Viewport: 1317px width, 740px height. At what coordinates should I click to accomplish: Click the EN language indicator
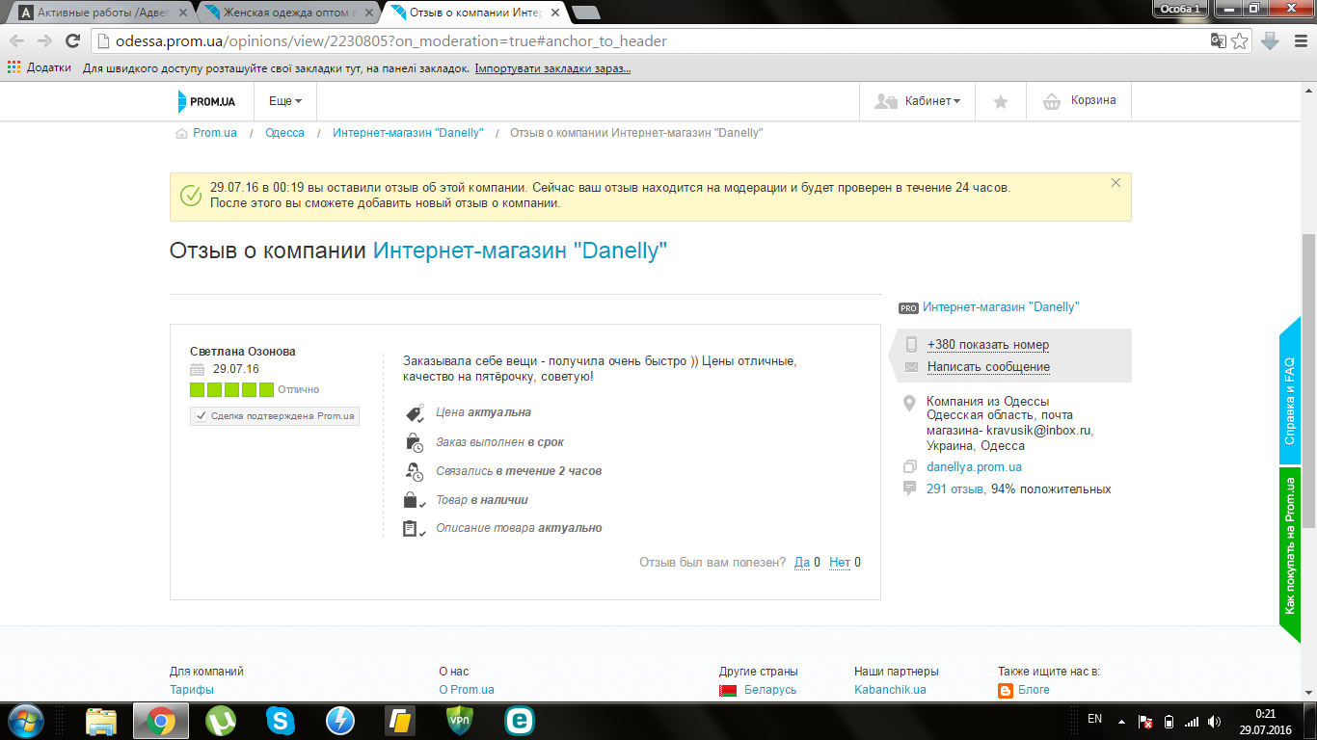1094,719
